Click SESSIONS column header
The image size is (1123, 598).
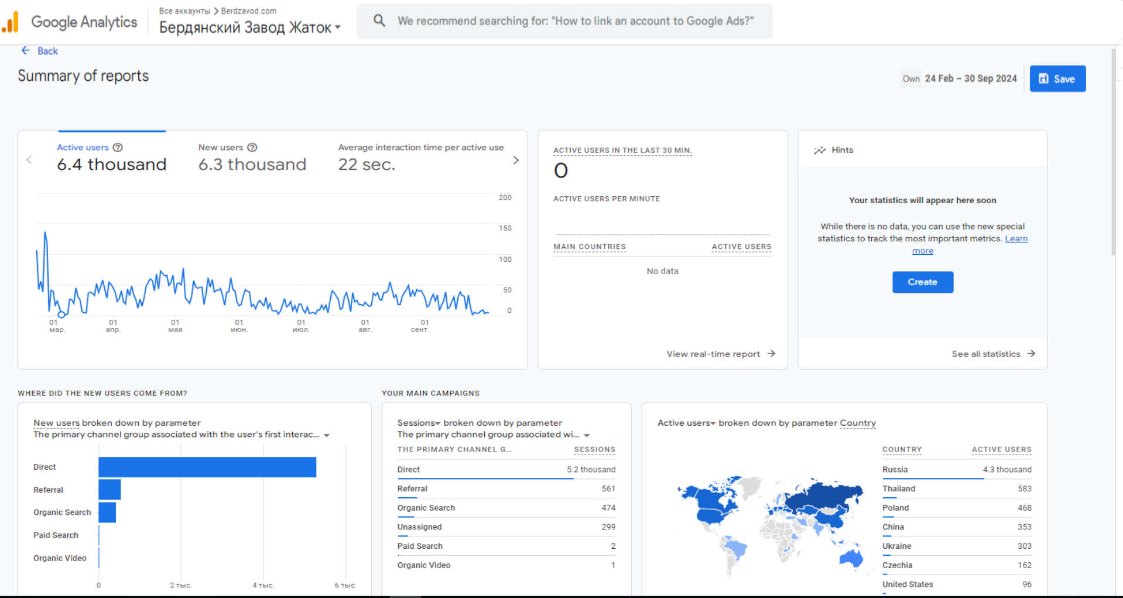594,449
